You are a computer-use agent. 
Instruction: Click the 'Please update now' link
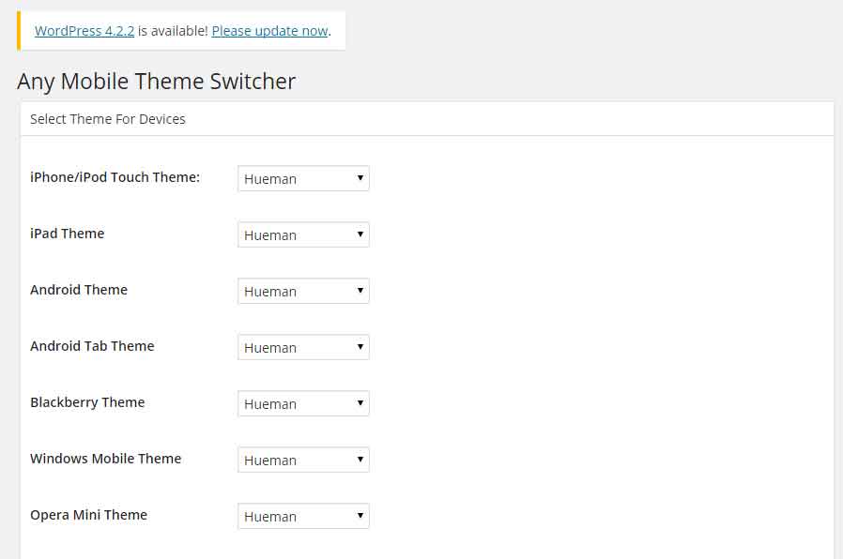[x=269, y=31]
